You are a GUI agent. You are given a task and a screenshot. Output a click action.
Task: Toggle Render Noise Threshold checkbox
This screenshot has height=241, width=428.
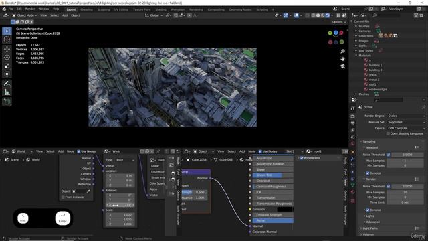[x=388, y=186]
